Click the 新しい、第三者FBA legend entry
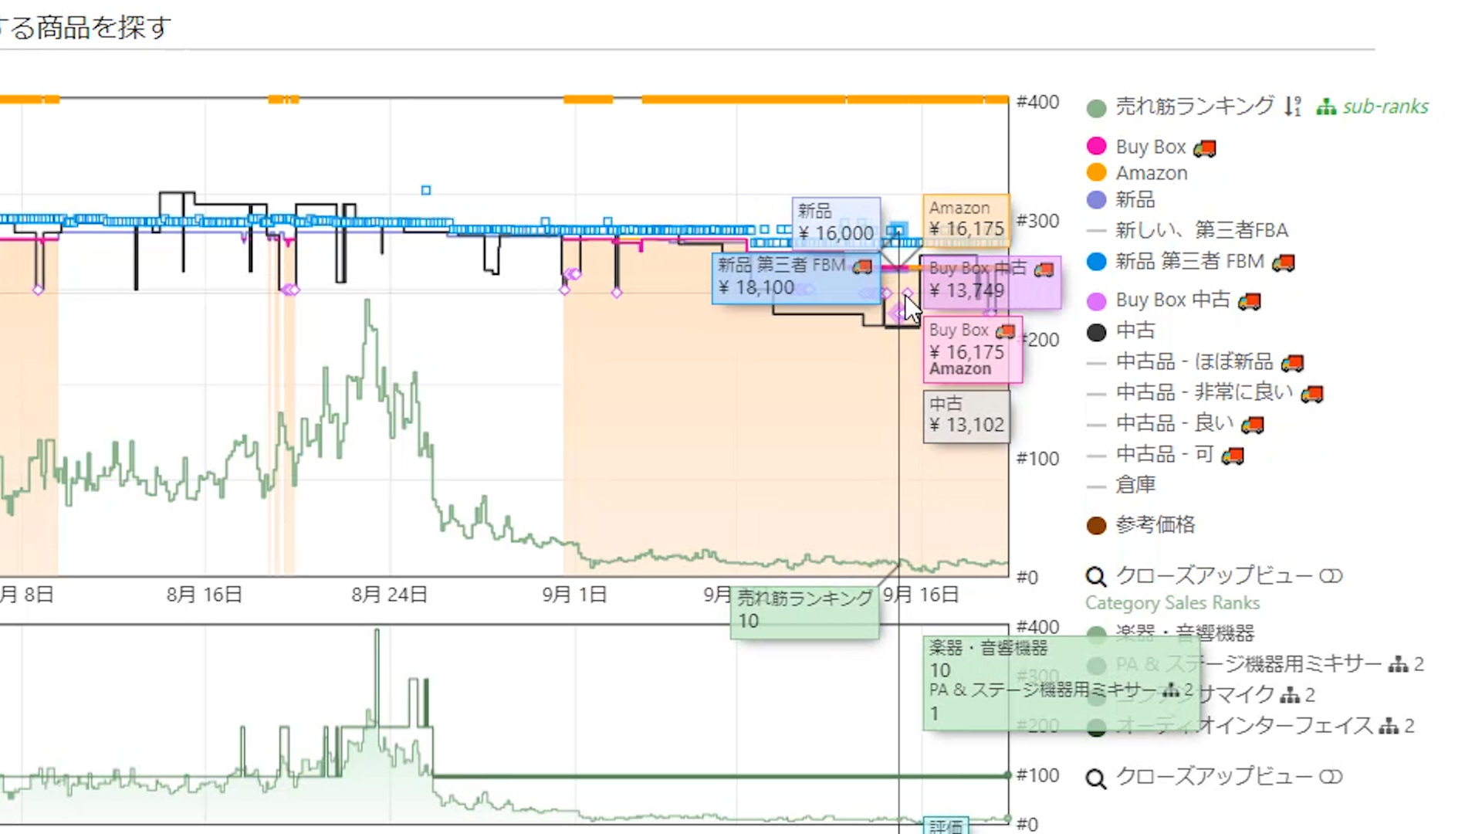Viewport: 1482px width, 834px height. point(1201,230)
